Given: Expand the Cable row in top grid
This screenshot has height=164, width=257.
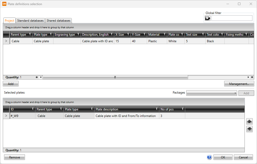Looking at the screenshot, I should tap(6, 41).
